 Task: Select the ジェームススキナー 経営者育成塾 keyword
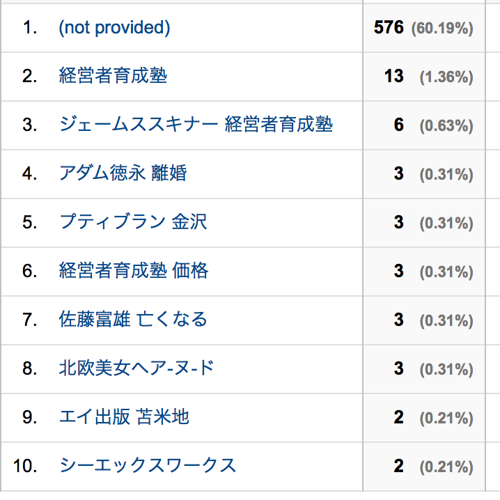[196, 125]
